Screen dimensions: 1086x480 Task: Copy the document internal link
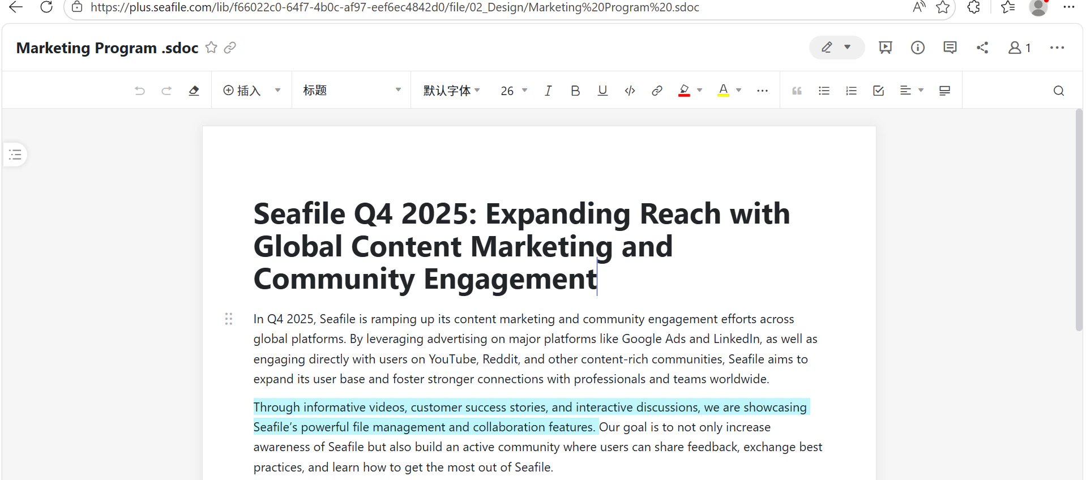pos(230,48)
